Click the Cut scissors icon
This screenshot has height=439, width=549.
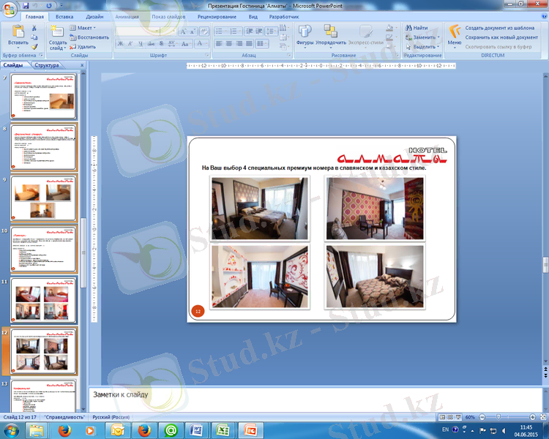pyautogui.click(x=34, y=28)
